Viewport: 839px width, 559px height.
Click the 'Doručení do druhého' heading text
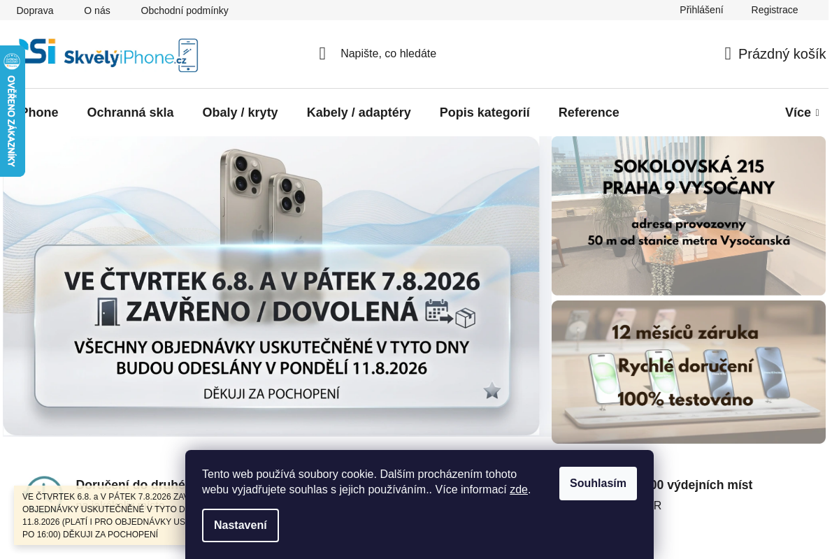click(130, 484)
